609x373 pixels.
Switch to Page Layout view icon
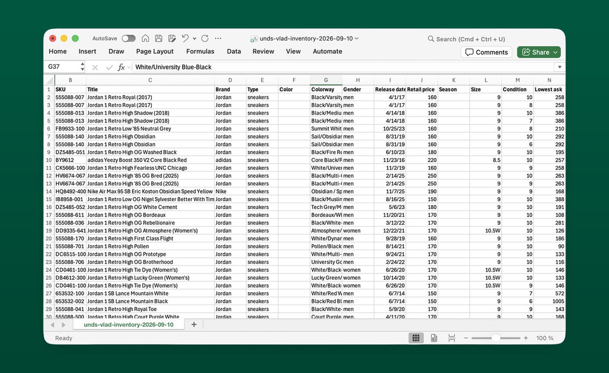coord(434,338)
